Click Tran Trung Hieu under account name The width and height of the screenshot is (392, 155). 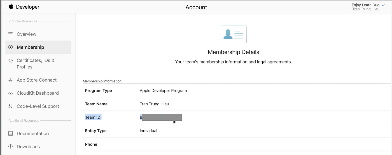[366, 9]
